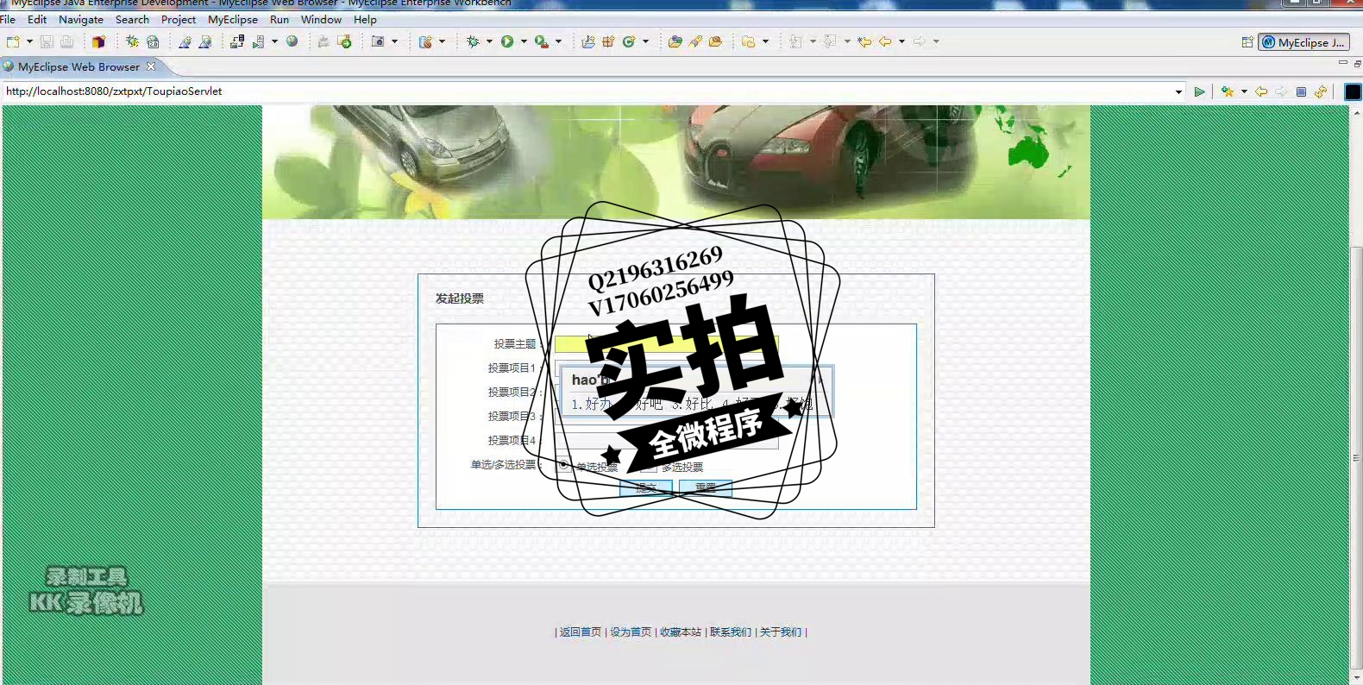Click the browser stop loading icon
Image resolution: width=1363 pixels, height=685 pixels.
1301,91
